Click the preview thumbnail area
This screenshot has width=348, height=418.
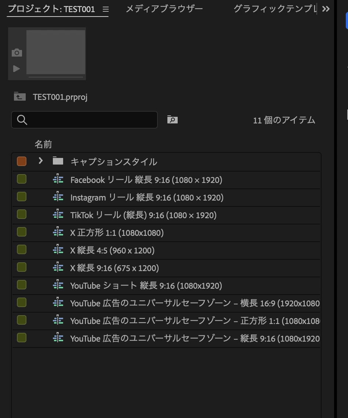click(56, 52)
